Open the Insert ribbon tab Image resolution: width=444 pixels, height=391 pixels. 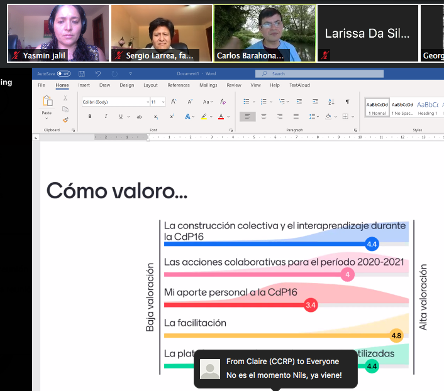pyautogui.click(x=84, y=85)
